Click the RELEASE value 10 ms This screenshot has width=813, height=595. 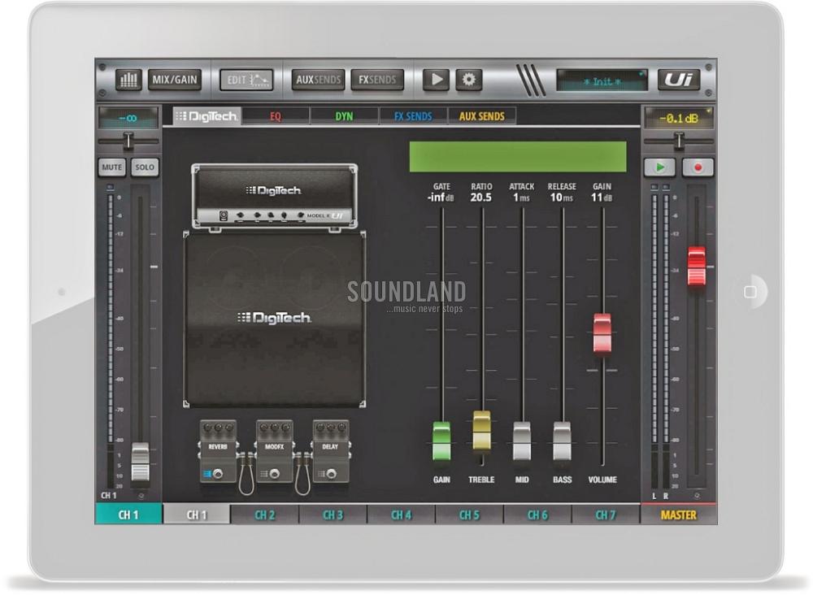[x=562, y=198]
